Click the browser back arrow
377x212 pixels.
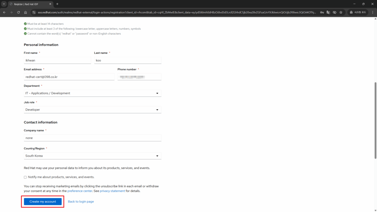(x=4, y=12)
